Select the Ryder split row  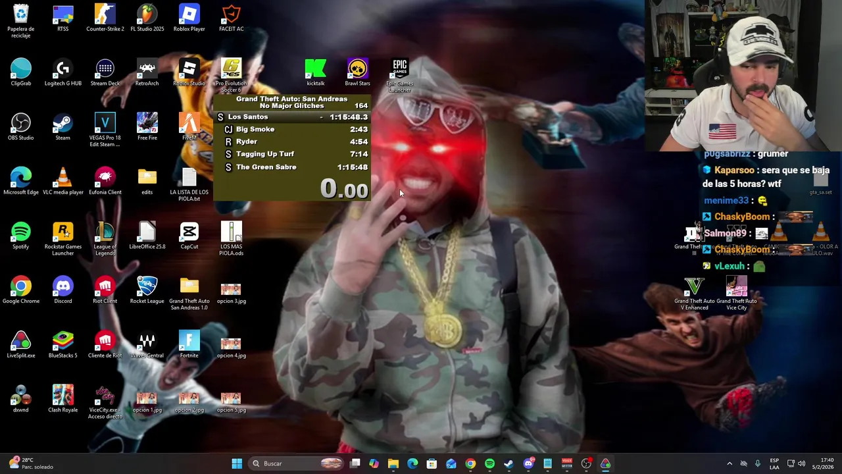tap(292, 142)
